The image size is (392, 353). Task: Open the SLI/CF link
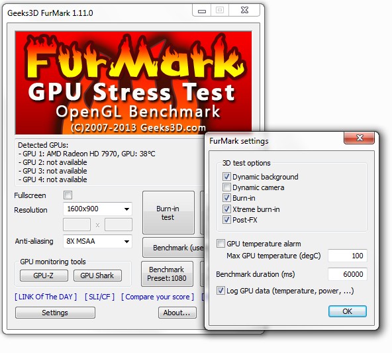pyautogui.click(x=99, y=297)
